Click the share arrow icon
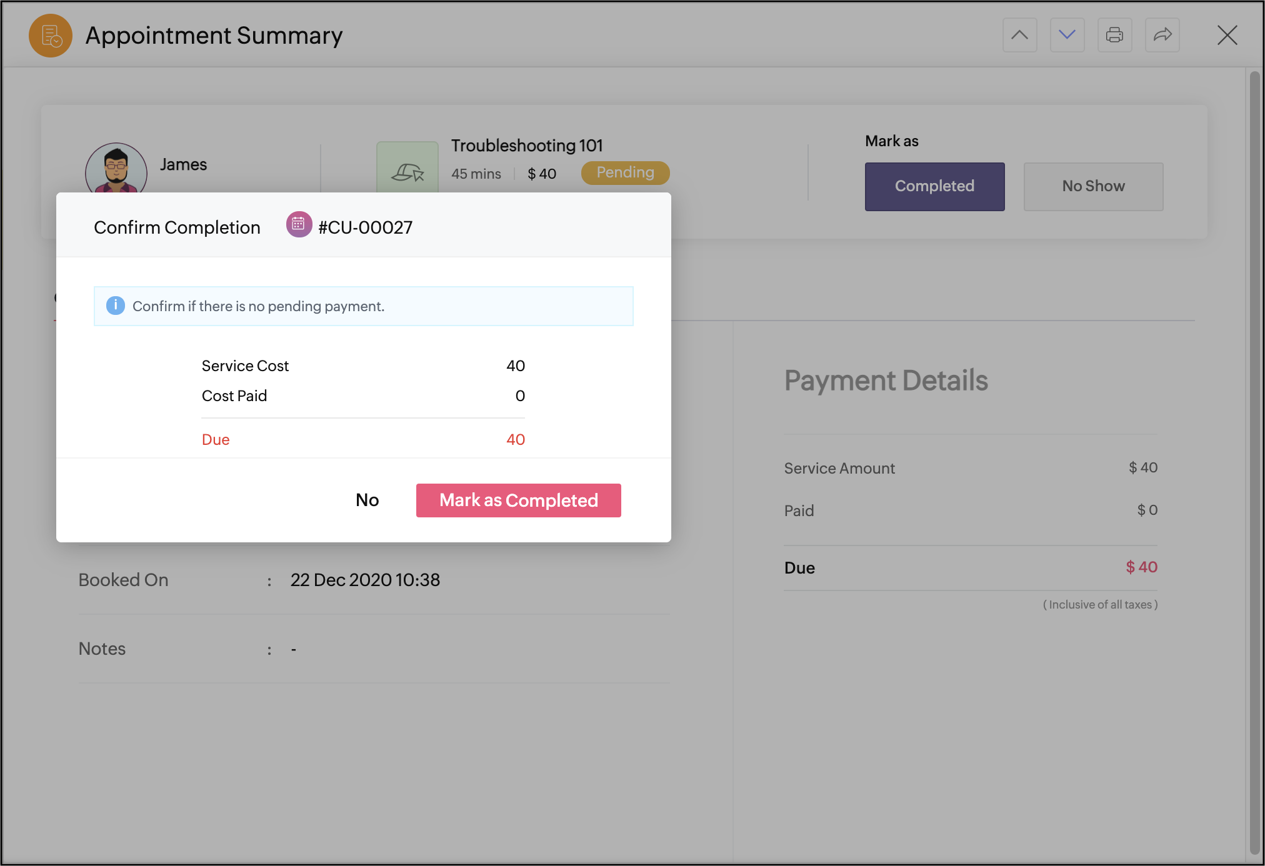Viewport: 1265px width, 866px height. click(x=1162, y=35)
